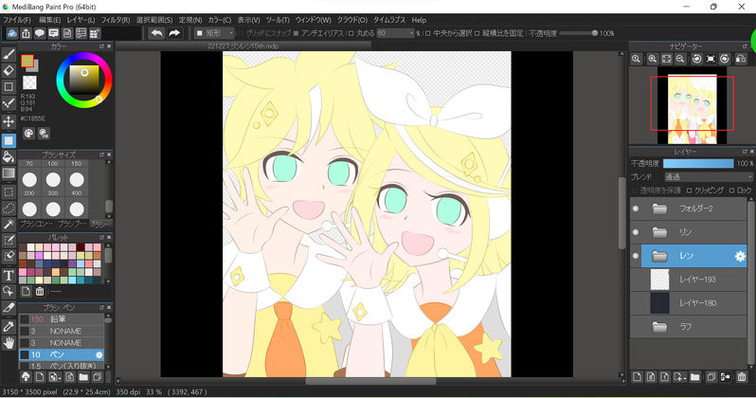The width and height of the screenshot is (756, 398).
Task: Select the Magic Wand tool
Action: pyautogui.click(x=9, y=224)
